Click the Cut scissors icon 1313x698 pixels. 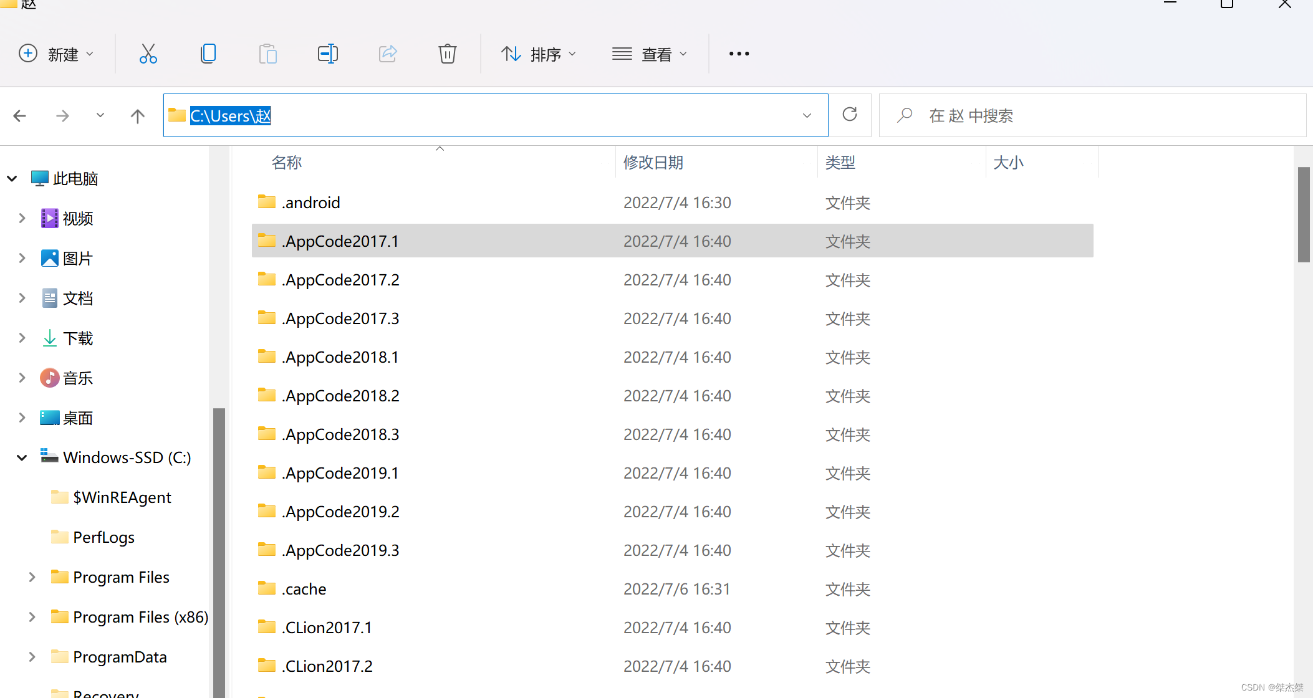[148, 54]
